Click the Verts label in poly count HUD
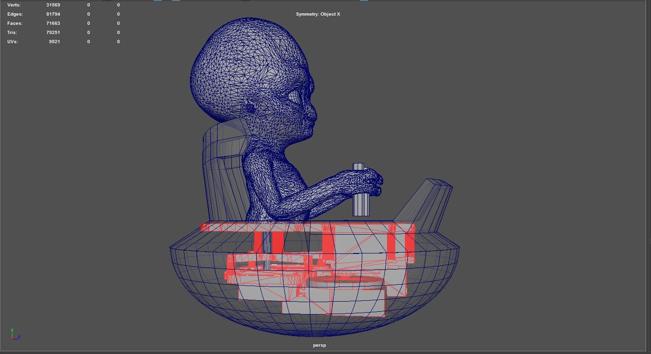Viewport: 651px width, 354px height. (14, 5)
